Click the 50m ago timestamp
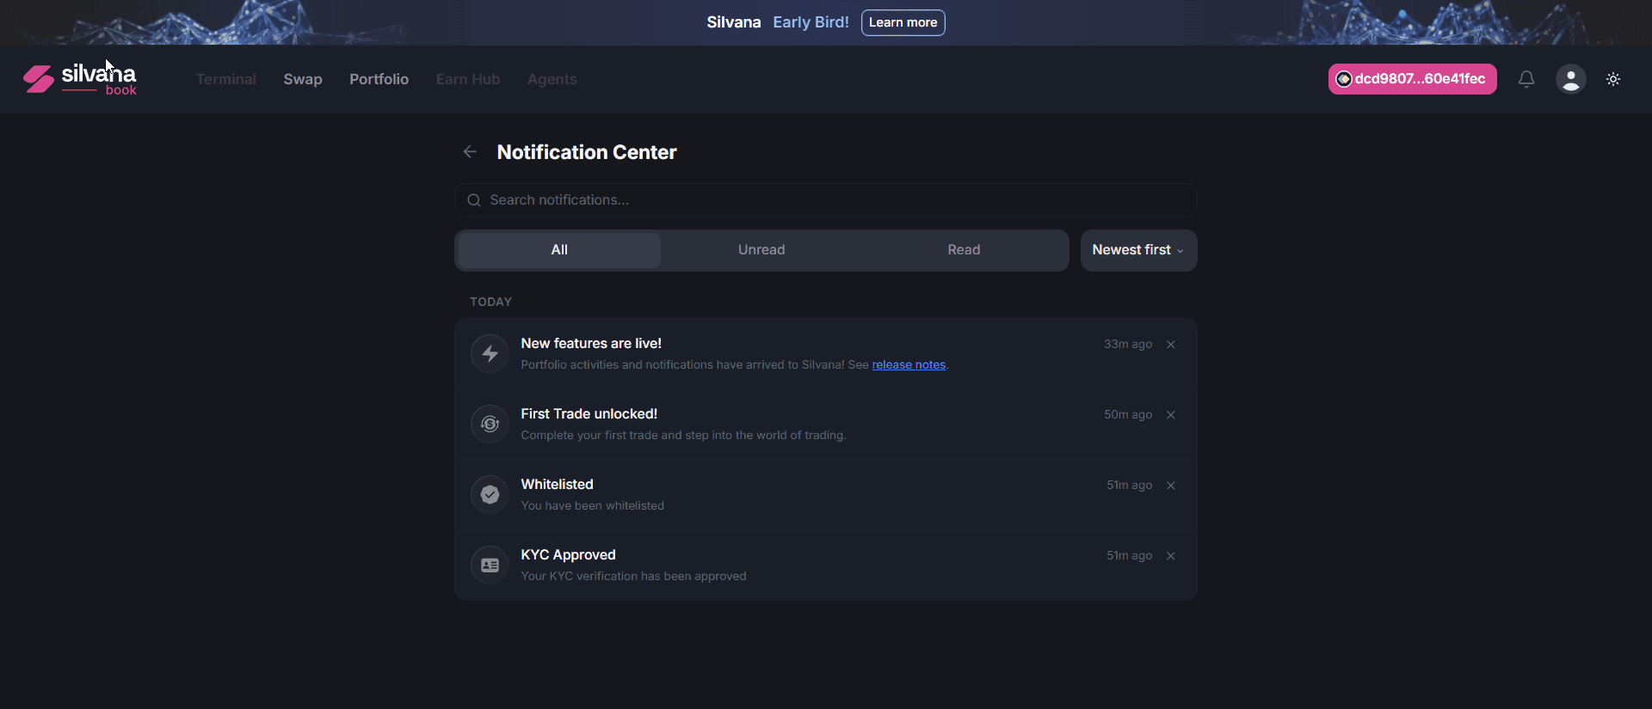 pos(1128,415)
